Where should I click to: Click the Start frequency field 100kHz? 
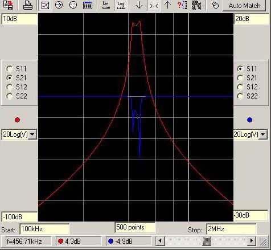coord(44,229)
